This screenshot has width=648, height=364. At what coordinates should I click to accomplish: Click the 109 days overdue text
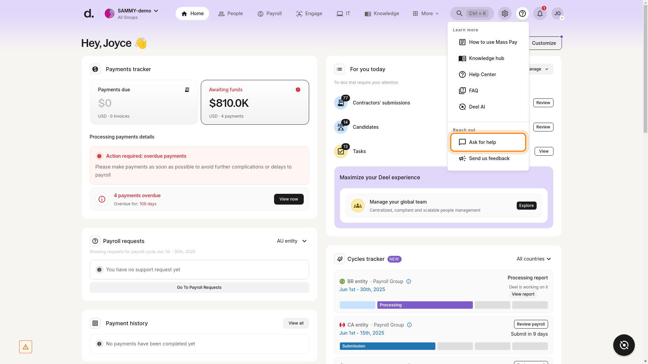[x=148, y=204]
